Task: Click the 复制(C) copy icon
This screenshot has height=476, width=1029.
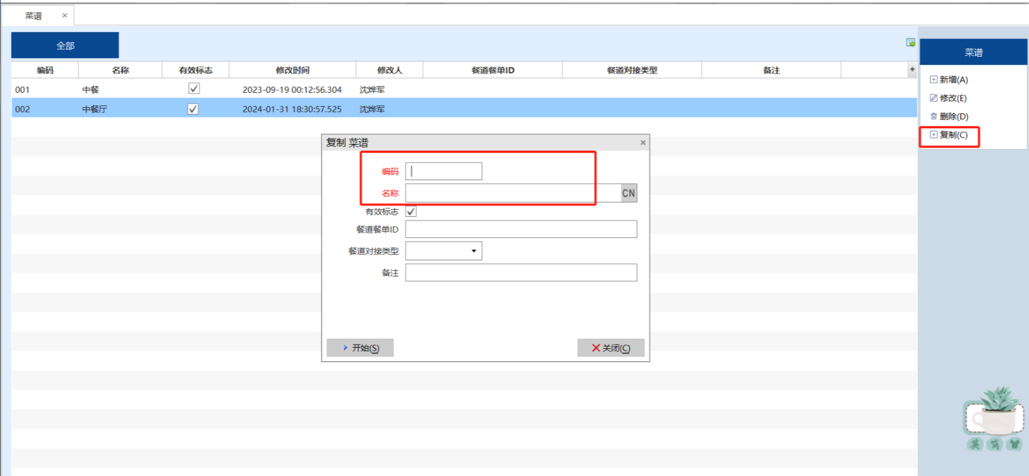Action: coord(933,135)
